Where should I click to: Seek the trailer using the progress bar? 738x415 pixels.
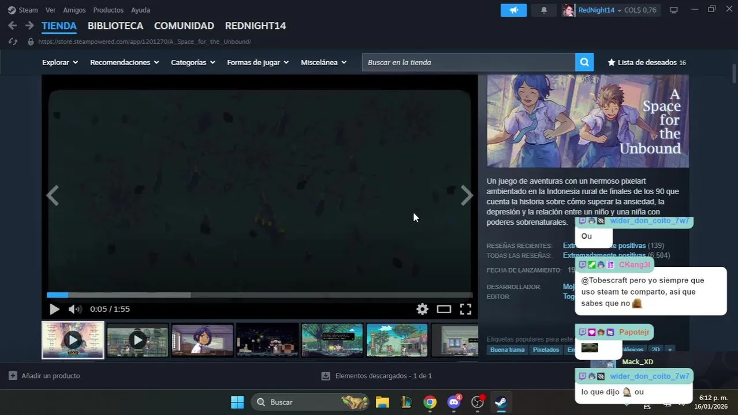pos(260,295)
